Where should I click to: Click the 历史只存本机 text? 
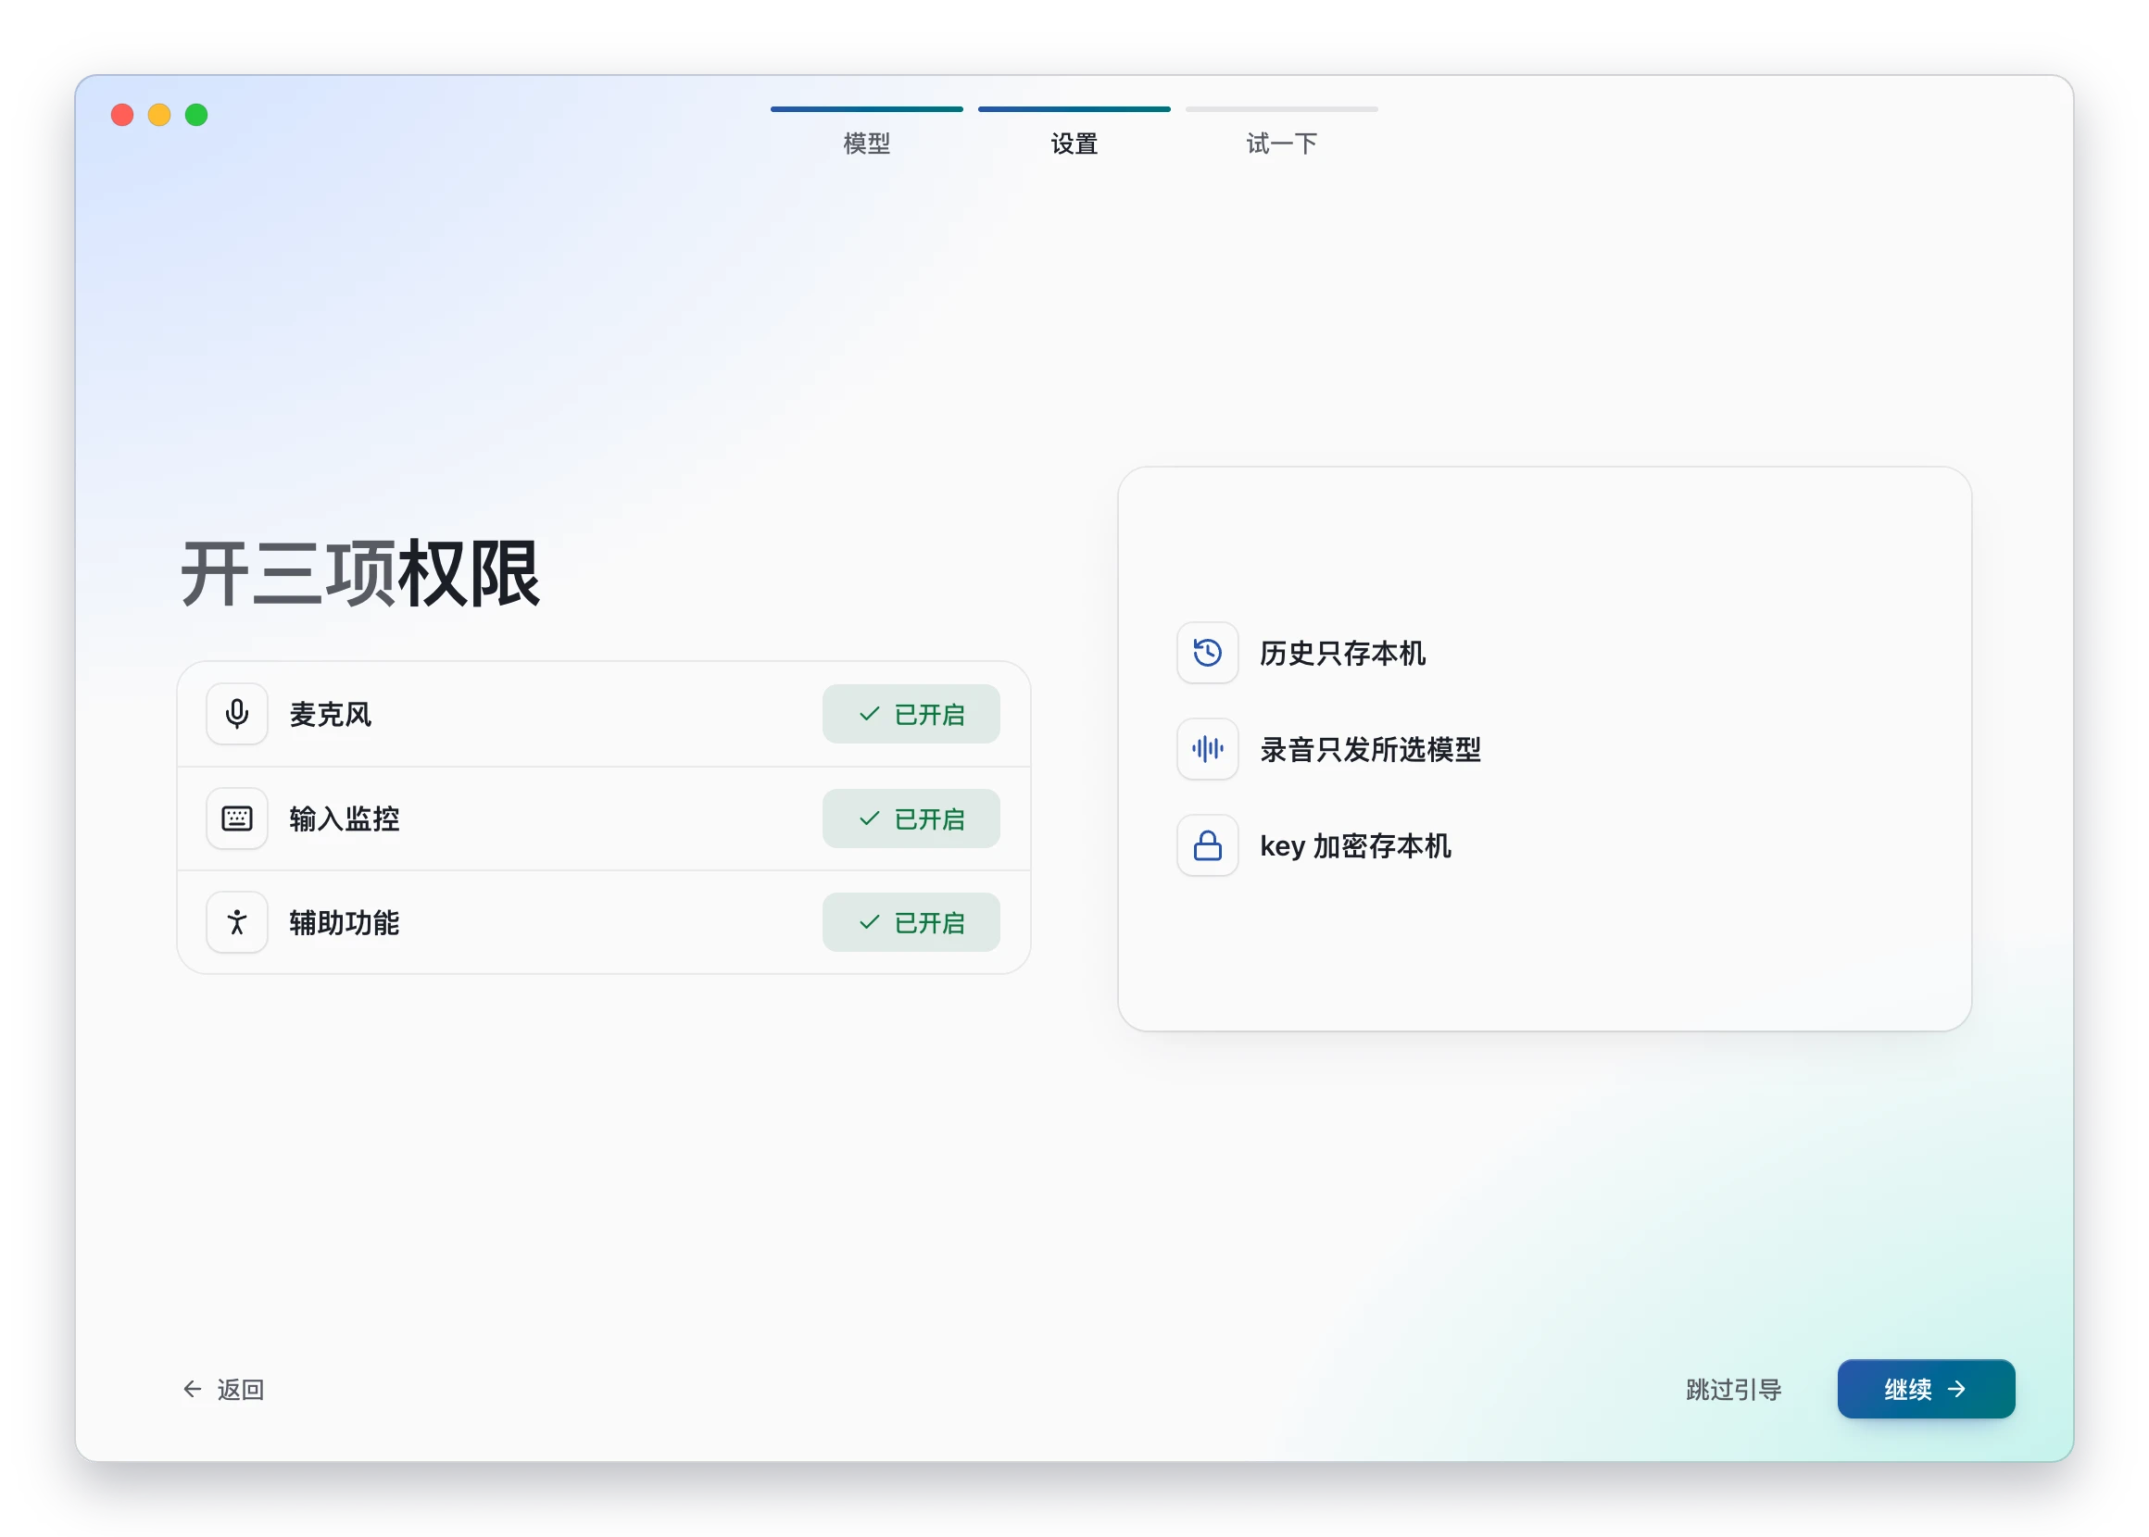coord(1342,653)
